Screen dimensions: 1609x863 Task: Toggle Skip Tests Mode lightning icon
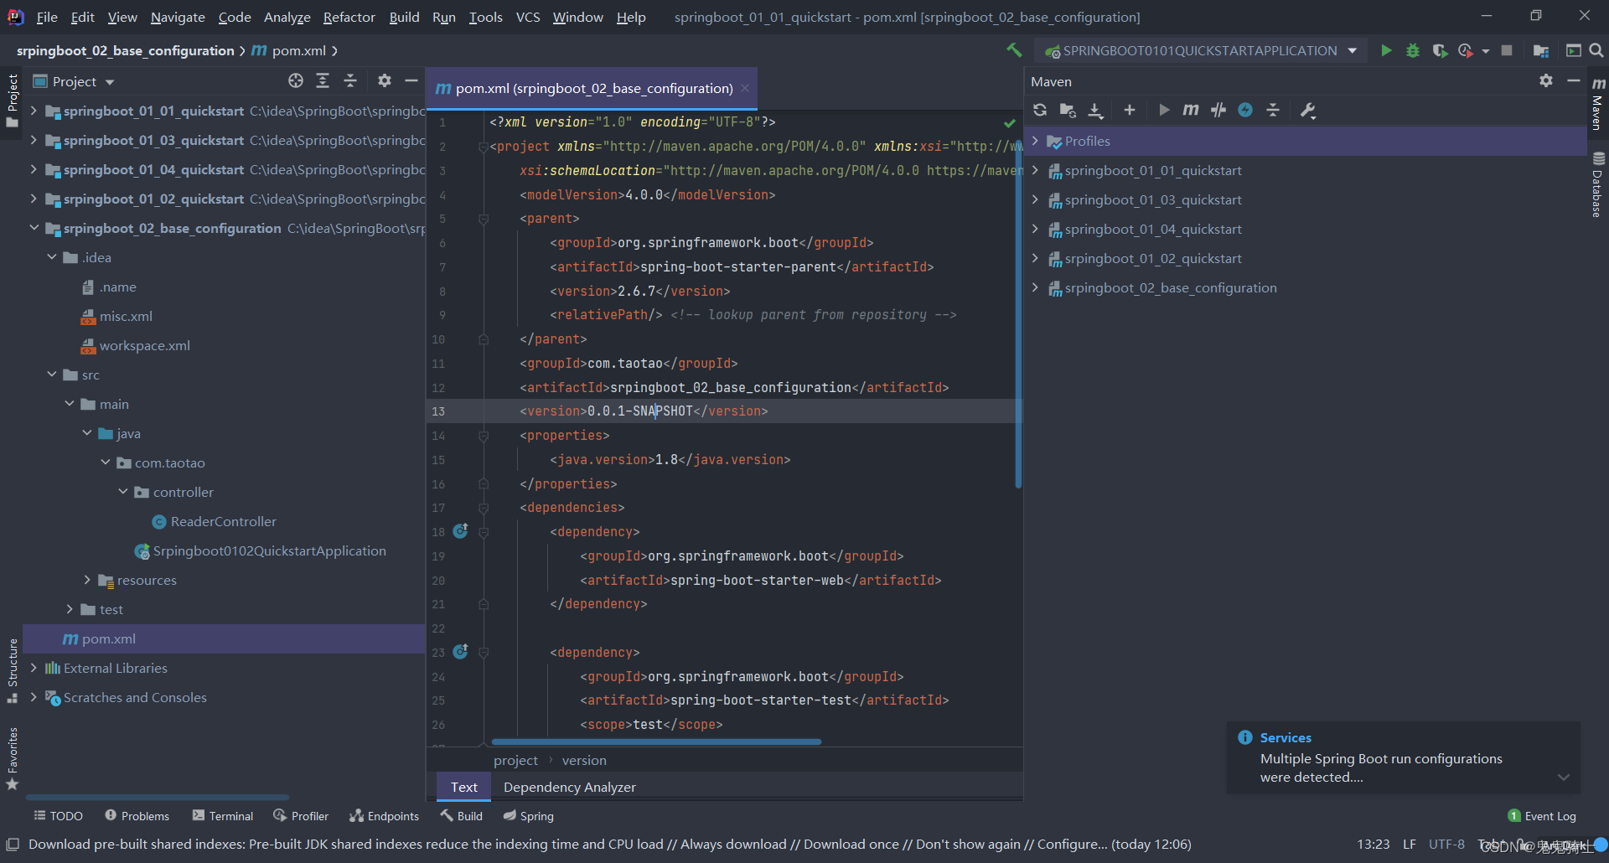1245,110
